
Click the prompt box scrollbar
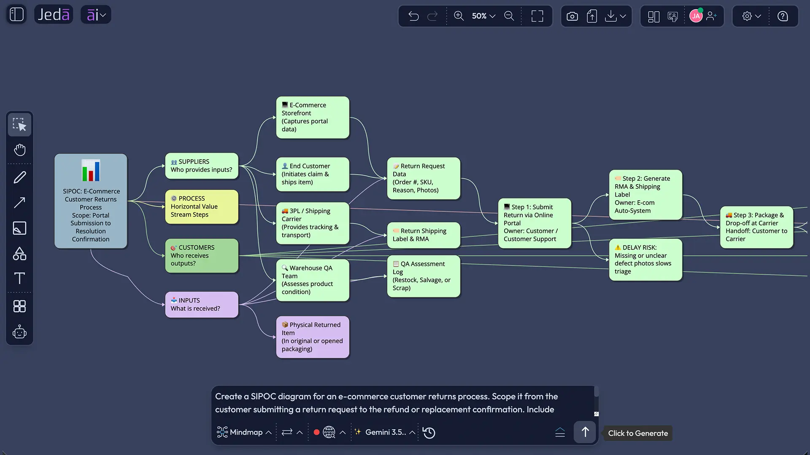[x=597, y=392]
